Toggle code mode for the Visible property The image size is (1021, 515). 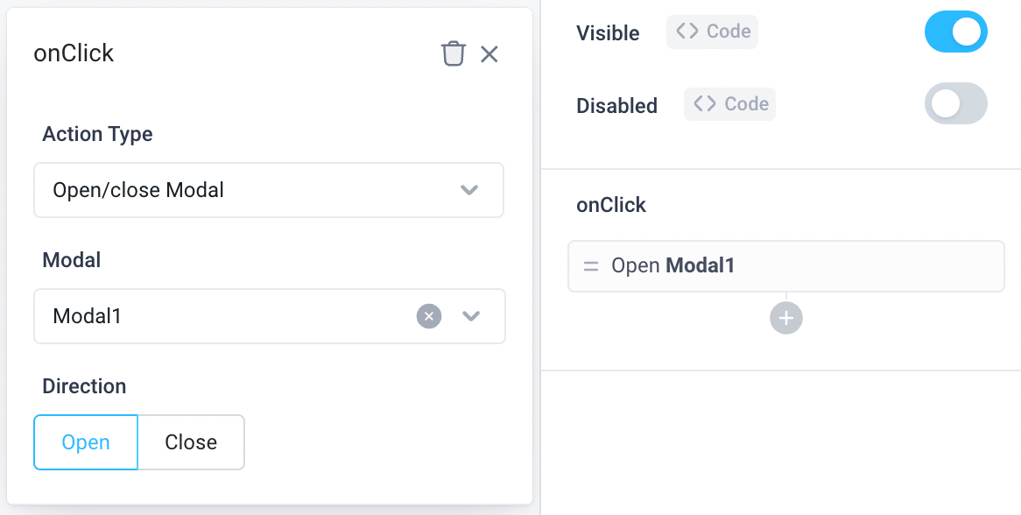(712, 32)
